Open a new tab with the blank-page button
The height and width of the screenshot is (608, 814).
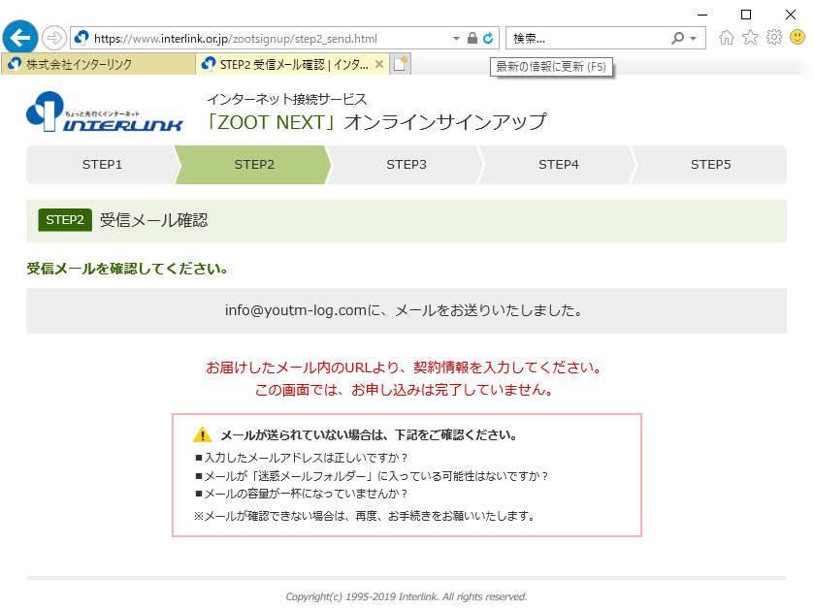[401, 64]
